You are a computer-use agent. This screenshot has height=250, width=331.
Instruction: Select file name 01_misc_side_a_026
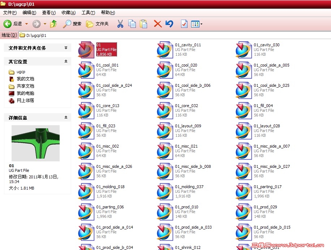click(x=114, y=166)
